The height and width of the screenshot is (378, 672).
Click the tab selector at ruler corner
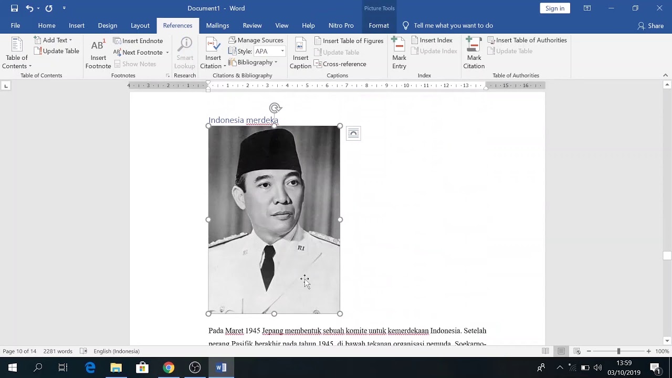tap(6, 86)
